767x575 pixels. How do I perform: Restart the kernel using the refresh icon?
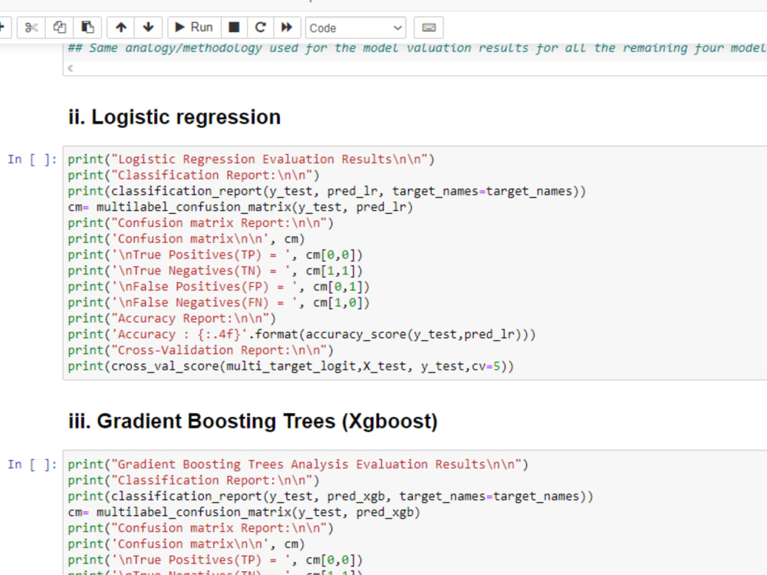[259, 27]
